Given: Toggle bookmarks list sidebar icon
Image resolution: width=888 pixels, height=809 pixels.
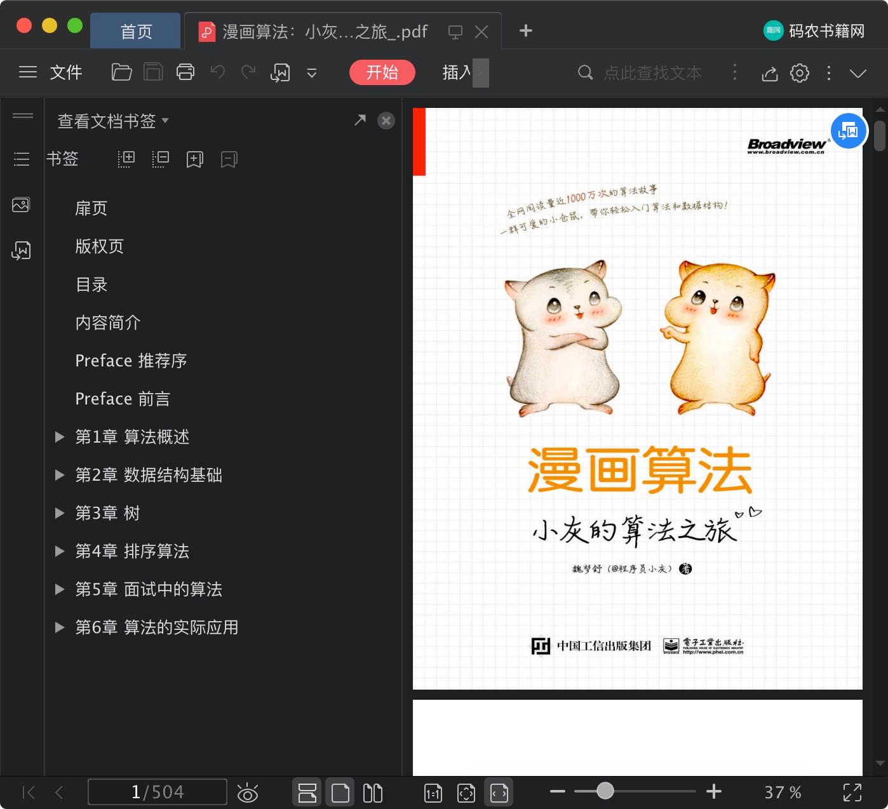Looking at the screenshot, I should pyautogui.click(x=22, y=159).
